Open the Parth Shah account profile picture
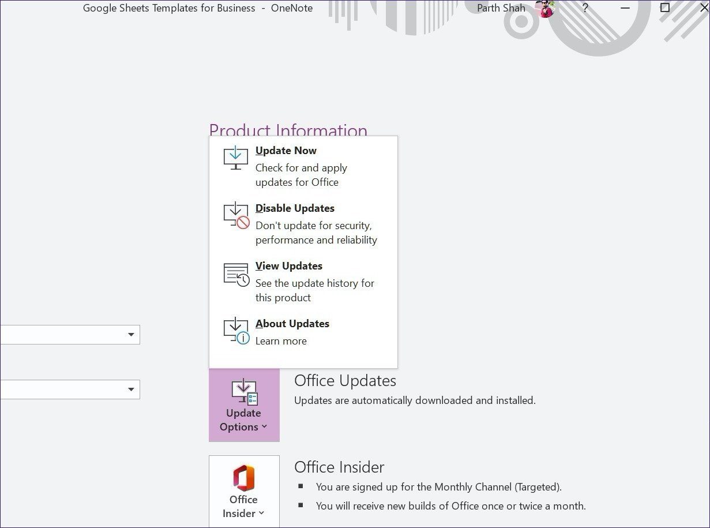Screen dimensions: 710x528 (x=544, y=9)
